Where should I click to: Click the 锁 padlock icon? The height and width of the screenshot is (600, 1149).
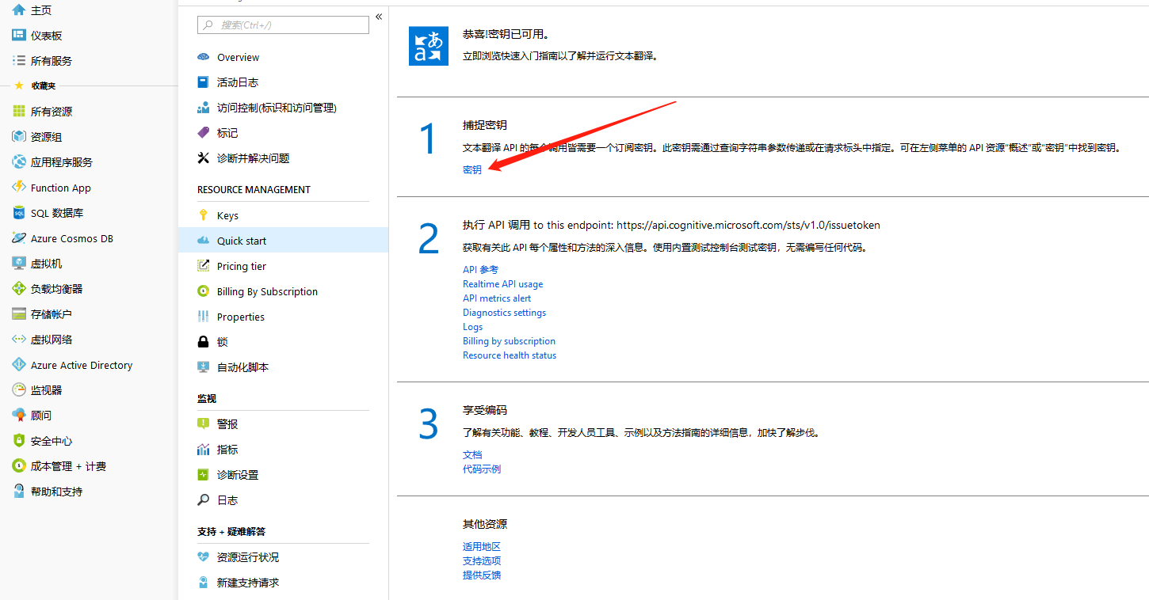[x=204, y=342]
